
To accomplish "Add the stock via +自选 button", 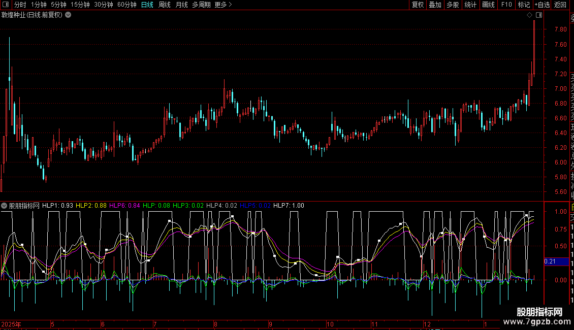I will pyautogui.click(x=541, y=5).
